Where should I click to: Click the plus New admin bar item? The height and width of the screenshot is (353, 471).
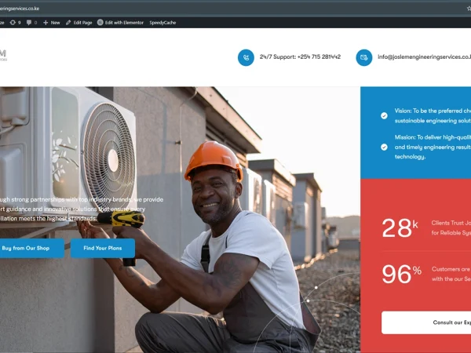[51, 23]
